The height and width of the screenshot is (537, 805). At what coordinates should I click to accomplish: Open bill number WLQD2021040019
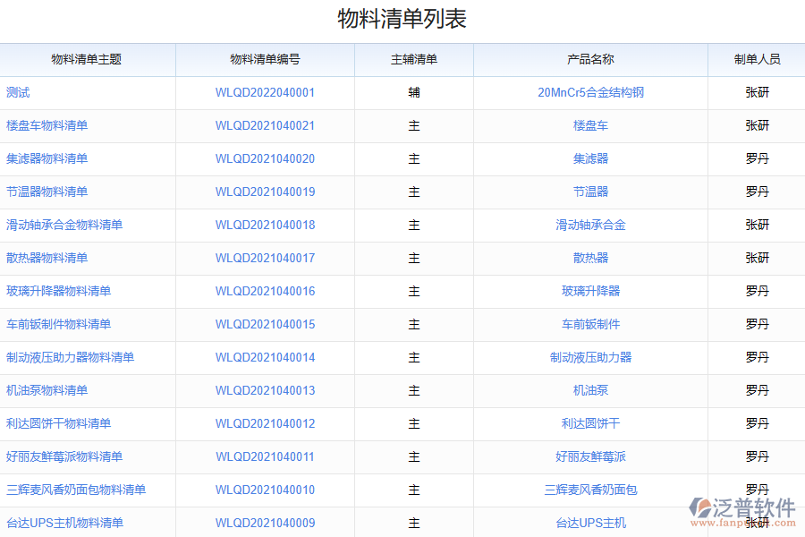(x=265, y=192)
